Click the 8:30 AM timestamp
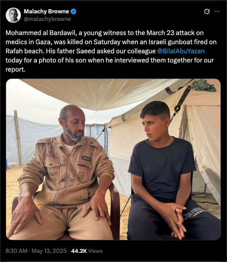 16,251
